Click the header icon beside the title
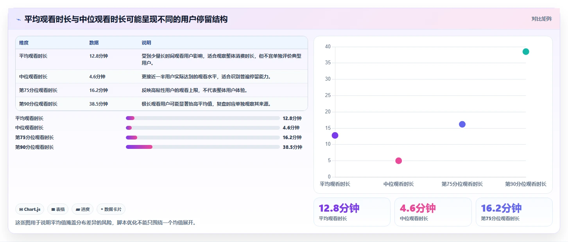This screenshot has height=242, width=568. click(x=19, y=19)
